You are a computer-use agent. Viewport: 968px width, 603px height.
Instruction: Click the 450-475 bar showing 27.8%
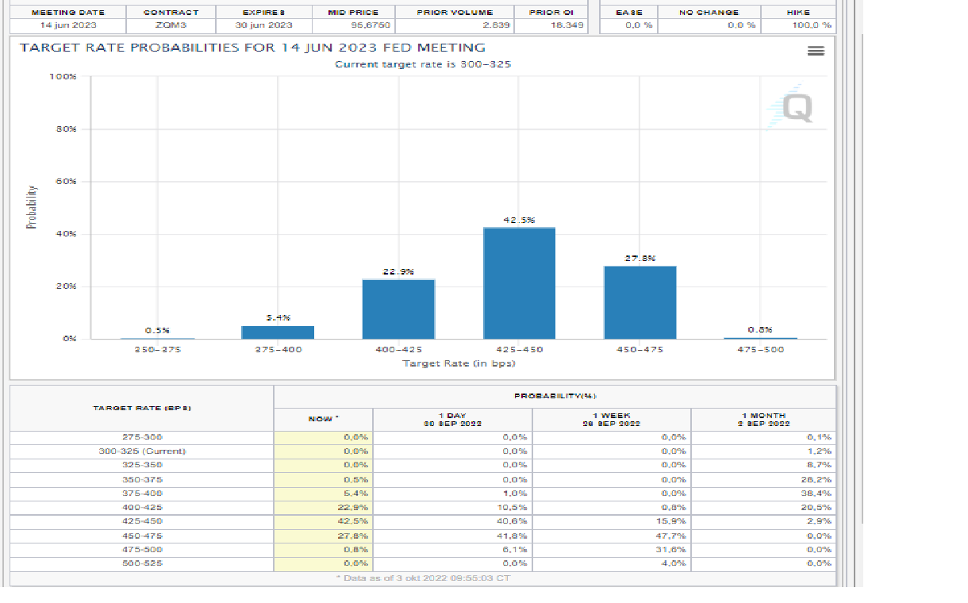point(640,302)
